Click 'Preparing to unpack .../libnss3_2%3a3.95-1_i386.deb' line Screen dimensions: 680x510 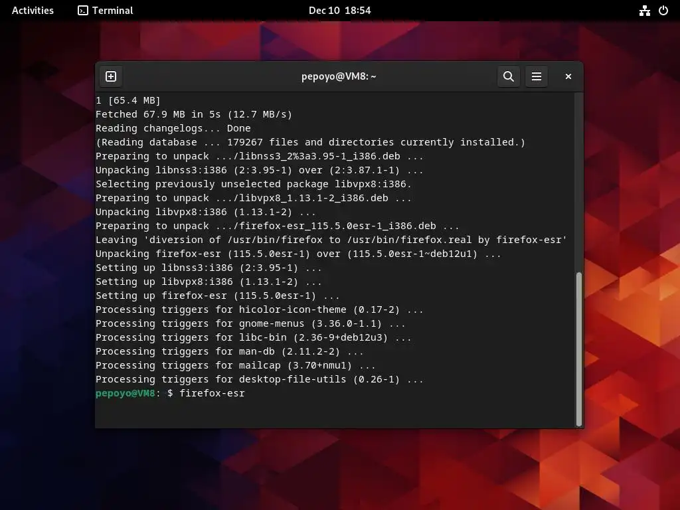click(x=260, y=156)
